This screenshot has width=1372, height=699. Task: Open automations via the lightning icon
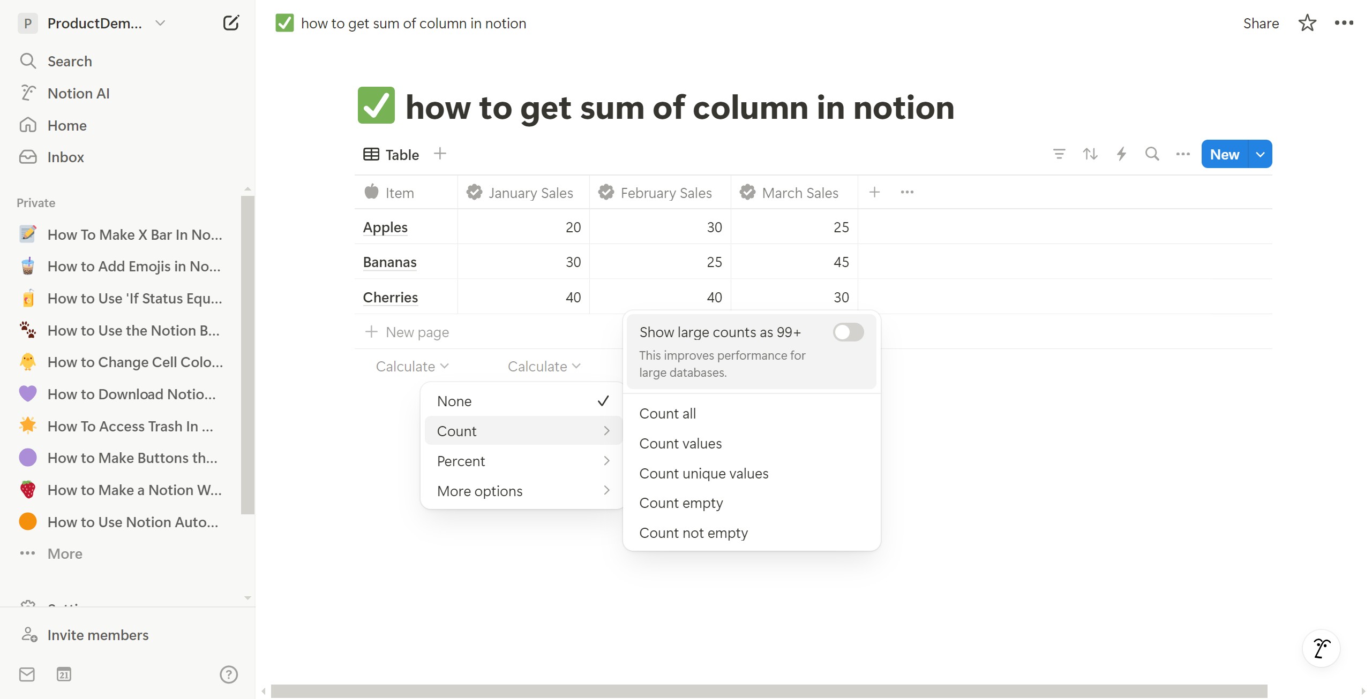point(1121,154)
